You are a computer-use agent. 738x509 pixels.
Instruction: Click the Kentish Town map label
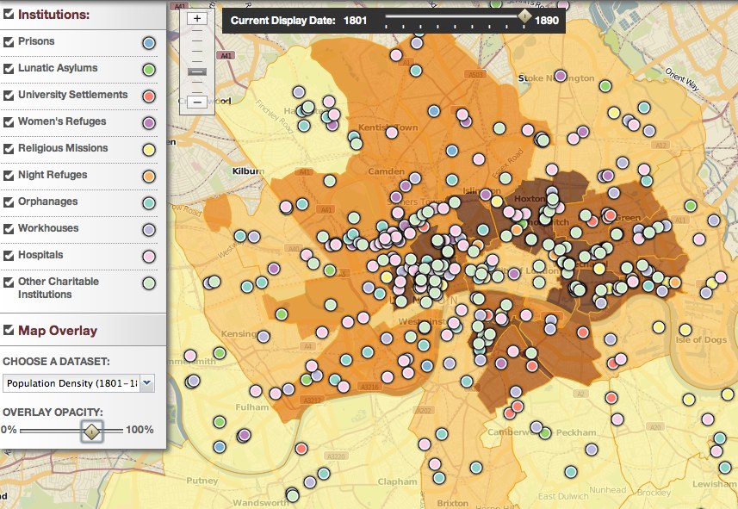(x=388, y=127)
